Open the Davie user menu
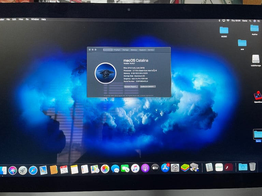The height and width of the screenshot is (196, 262). [245, 21]
